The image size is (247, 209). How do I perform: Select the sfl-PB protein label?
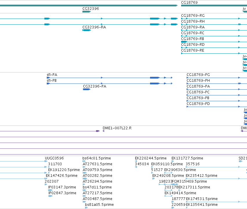click(x=52, y=81)
